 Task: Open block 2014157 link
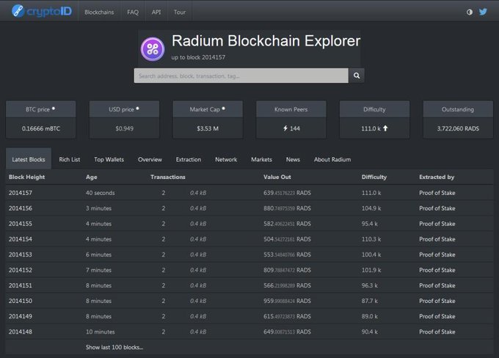click(x=21, y=193)
